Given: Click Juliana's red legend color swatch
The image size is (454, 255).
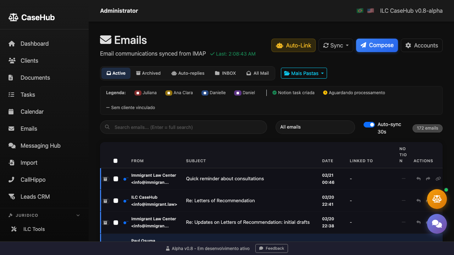Looking at the screenshot, I should 138,93.
